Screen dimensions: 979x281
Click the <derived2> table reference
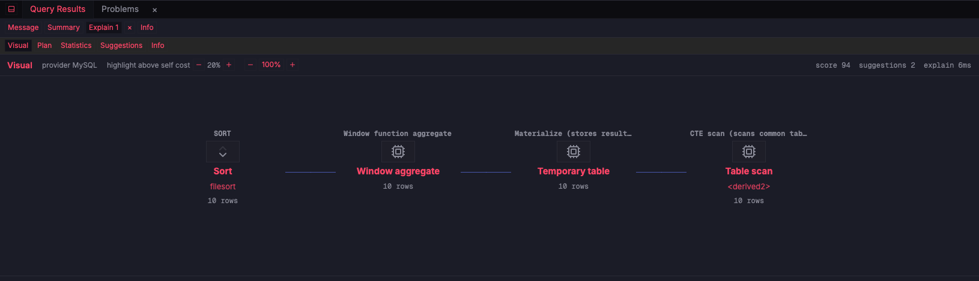[749, 187]
